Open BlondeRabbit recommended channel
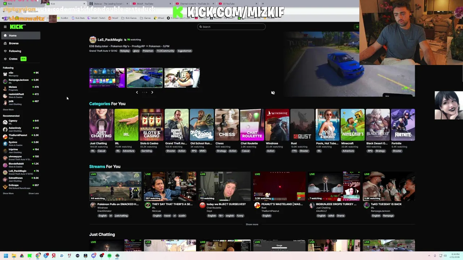The image size is (463, 260). click(20, 165)
